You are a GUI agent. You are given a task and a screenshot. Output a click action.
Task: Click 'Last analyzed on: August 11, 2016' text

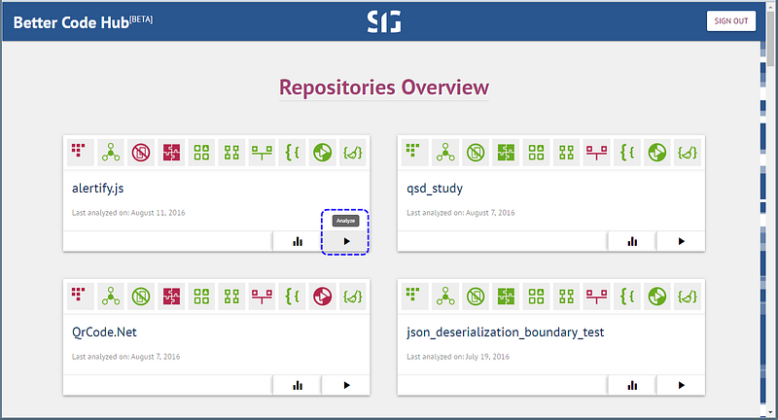pos(128,213)
